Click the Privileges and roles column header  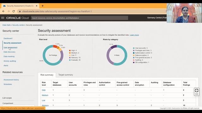pos(90,84)
